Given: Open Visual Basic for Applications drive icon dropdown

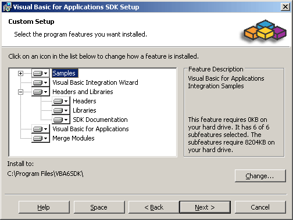Looking at the screenshot, I should 40,129.
